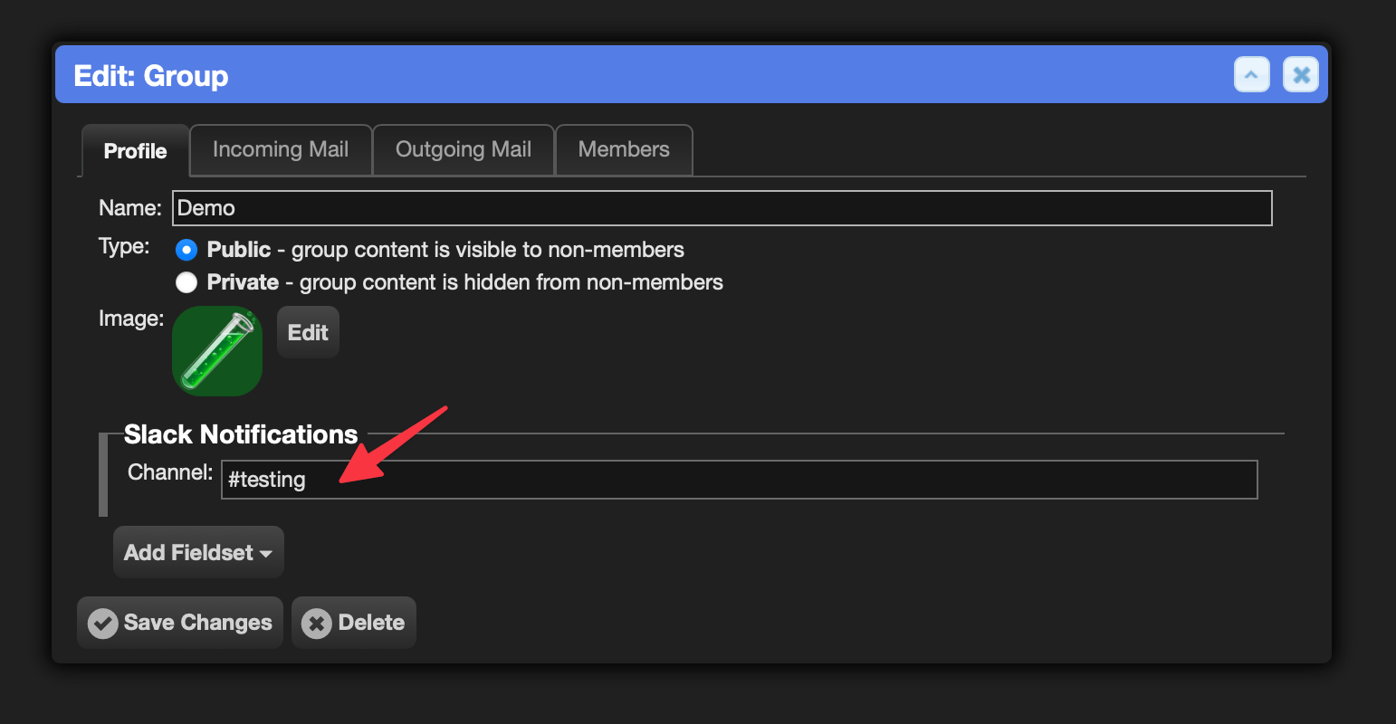1396x724 pixels.
Task: Collapse the Edit: Group dialog with chevron icon
Action: click(1251, 75)
